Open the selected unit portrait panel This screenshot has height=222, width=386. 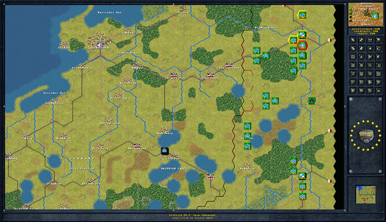click(x=366, y=14)
